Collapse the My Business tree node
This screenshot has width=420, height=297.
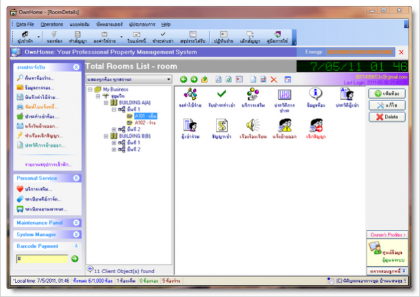tap(90, 90)
